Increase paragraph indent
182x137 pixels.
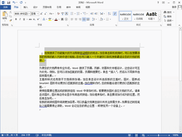(x=96, y=14)
